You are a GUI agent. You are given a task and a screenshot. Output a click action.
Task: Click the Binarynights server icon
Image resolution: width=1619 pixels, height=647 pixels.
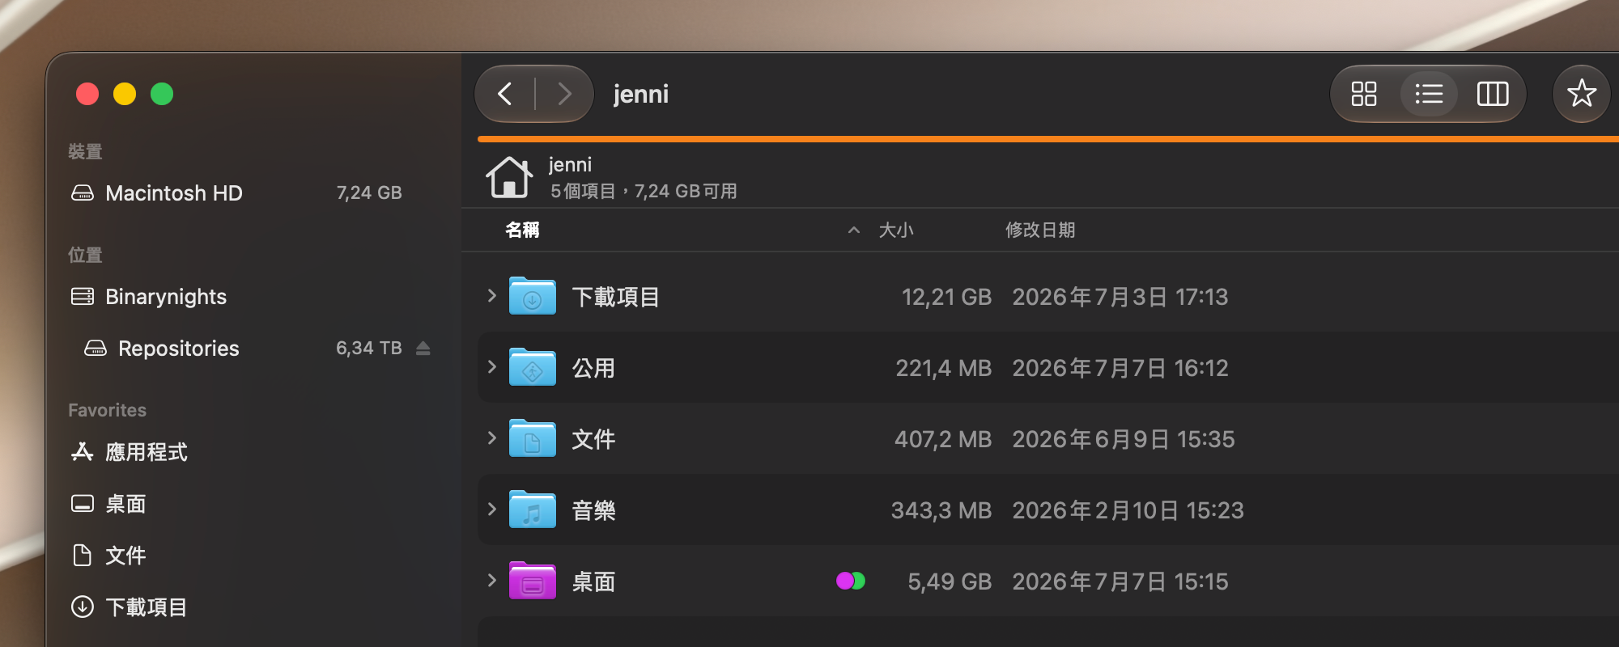[x=83, y=297]
